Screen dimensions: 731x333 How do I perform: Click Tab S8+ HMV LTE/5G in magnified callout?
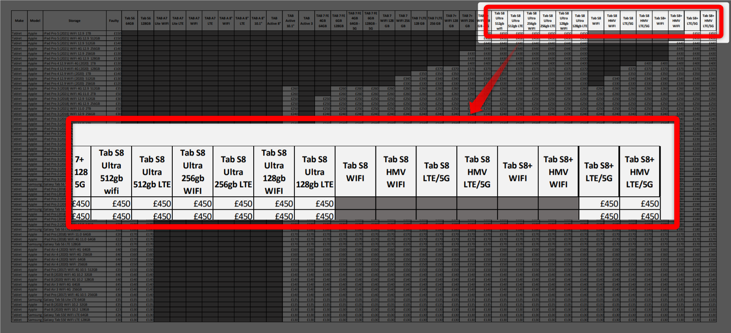[x=639, y=172]
